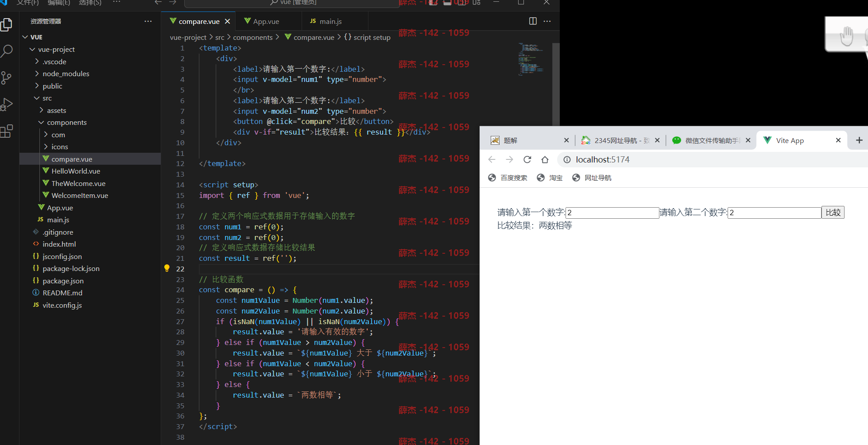Collapse the vue-project folder
The image size is (868, 445).
(32, 49)
